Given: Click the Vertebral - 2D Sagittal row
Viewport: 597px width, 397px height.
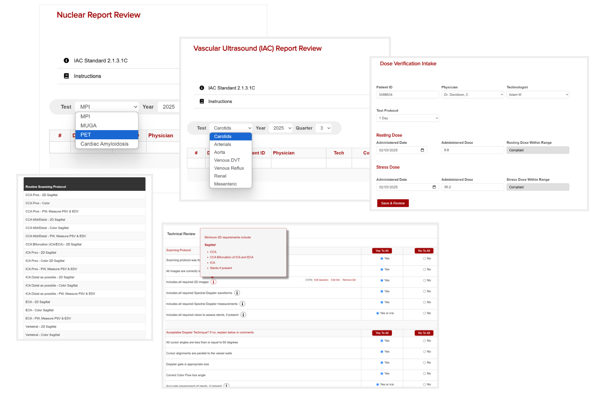Looking at the screenshot, I should (x=85, y=327).
